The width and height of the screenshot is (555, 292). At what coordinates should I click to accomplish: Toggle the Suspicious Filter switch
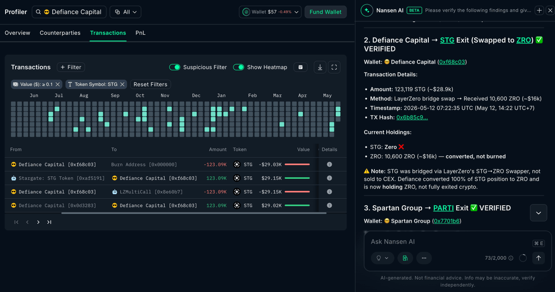(x=174, y=67)
